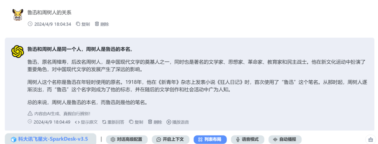Click the Pikachu user avatar
378x144 pixels.
17,15
